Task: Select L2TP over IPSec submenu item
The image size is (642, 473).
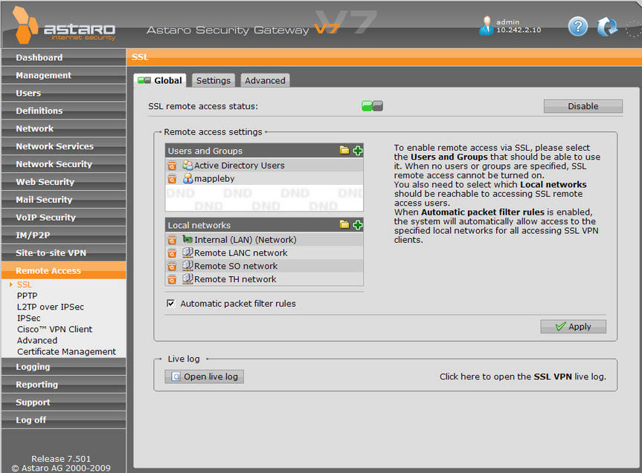Action: pos(51,307)
